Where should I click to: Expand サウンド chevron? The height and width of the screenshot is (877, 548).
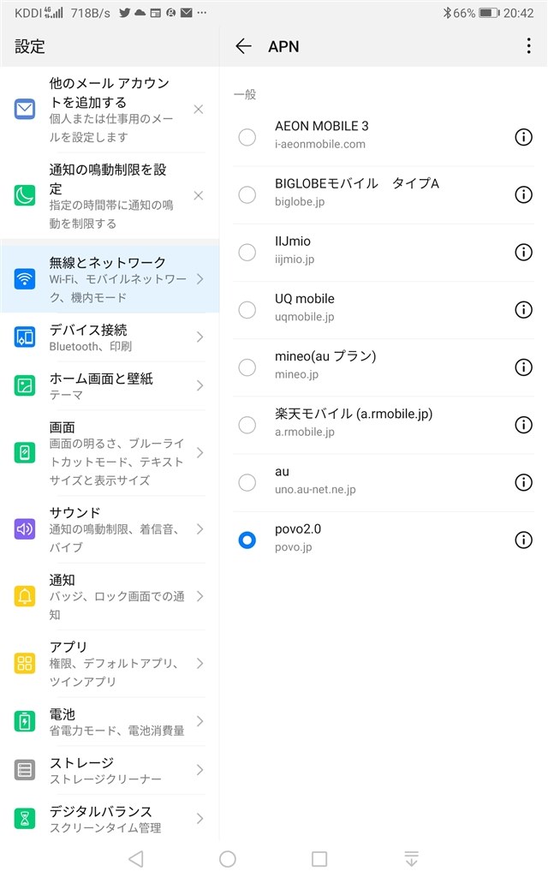point(200,529)
